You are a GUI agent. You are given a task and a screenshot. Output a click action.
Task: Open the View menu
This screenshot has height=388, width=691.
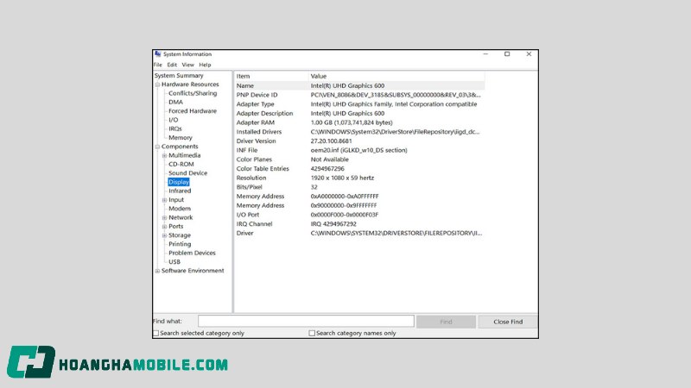tap(187, 65)
